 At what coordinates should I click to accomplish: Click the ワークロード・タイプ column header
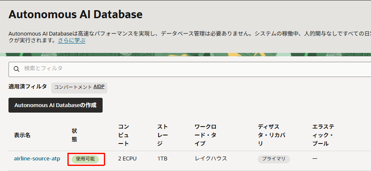[x=205, y=135]
